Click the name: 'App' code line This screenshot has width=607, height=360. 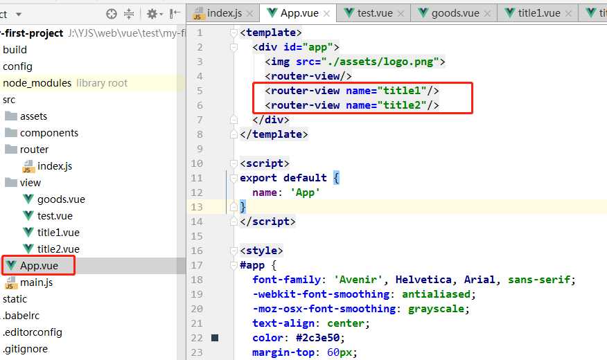point(286,192)
